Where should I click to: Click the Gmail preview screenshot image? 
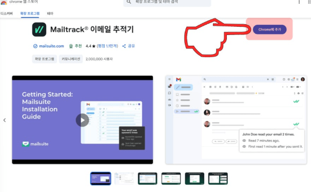236,120
